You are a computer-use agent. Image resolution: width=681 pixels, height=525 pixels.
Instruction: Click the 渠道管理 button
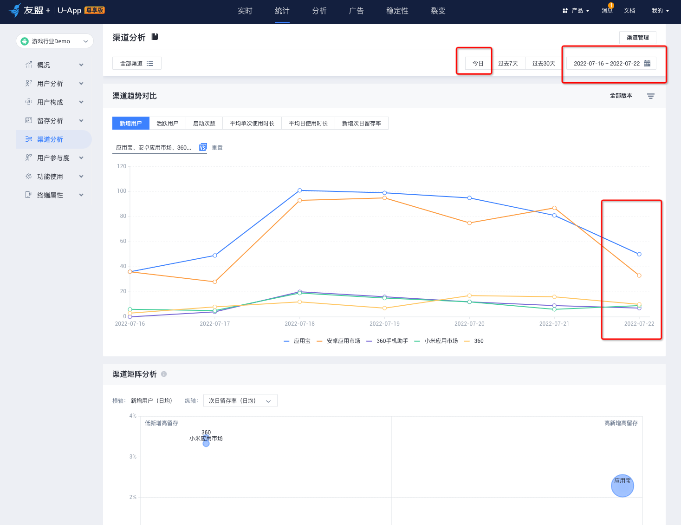coord(638,38)
